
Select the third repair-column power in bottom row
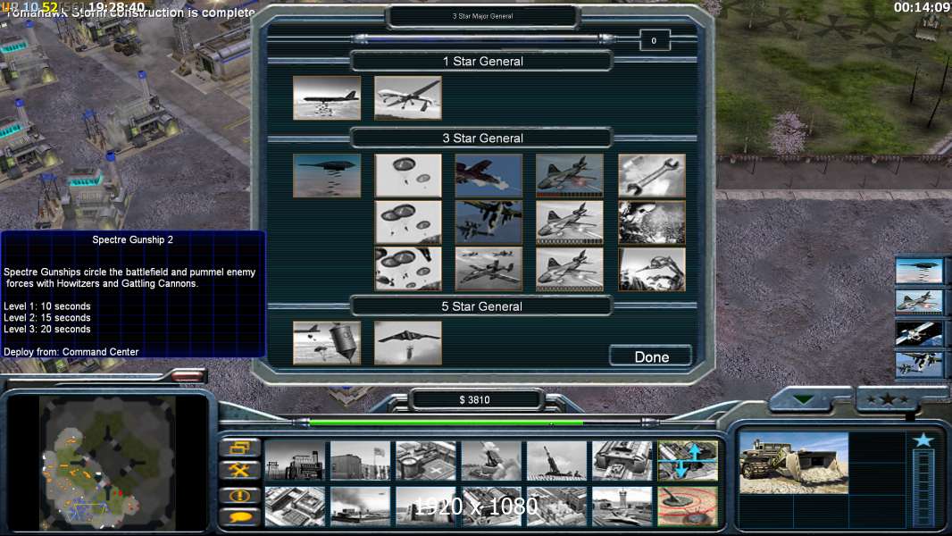(651, 268)
